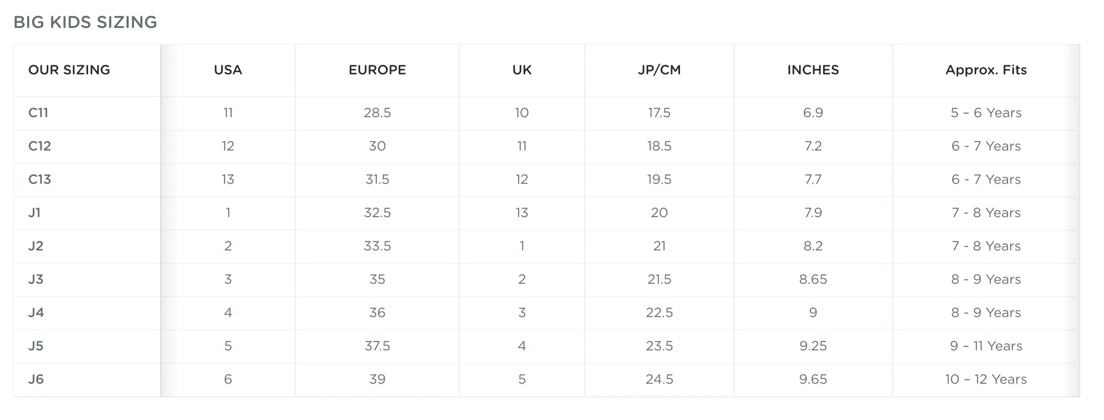1104x420 pixels.
Task: Click the JP/CM column header
Action: point(659,70)
